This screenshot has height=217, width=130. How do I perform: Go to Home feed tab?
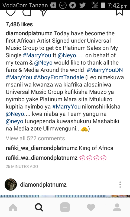tap(13, 208)
